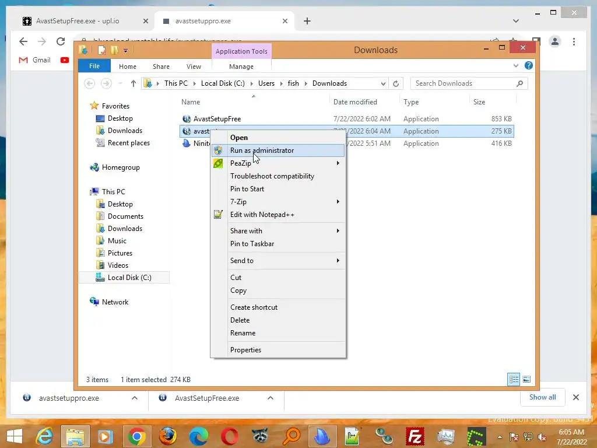Close Chrome's downloads bar
Image resolution: width=597 pixels, height=448 pixels.
click(576, 398)
